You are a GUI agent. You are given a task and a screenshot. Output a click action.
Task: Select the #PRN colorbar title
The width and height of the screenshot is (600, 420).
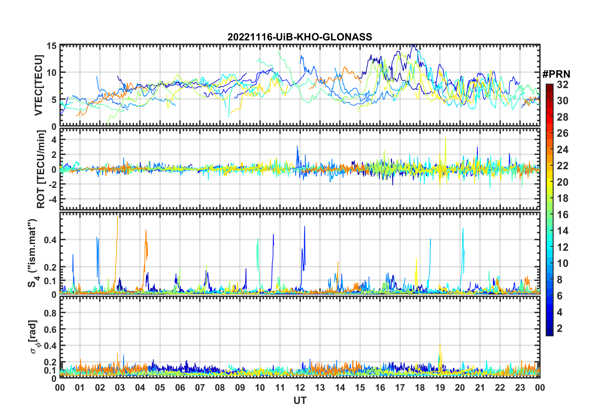(x=556, y=74)
